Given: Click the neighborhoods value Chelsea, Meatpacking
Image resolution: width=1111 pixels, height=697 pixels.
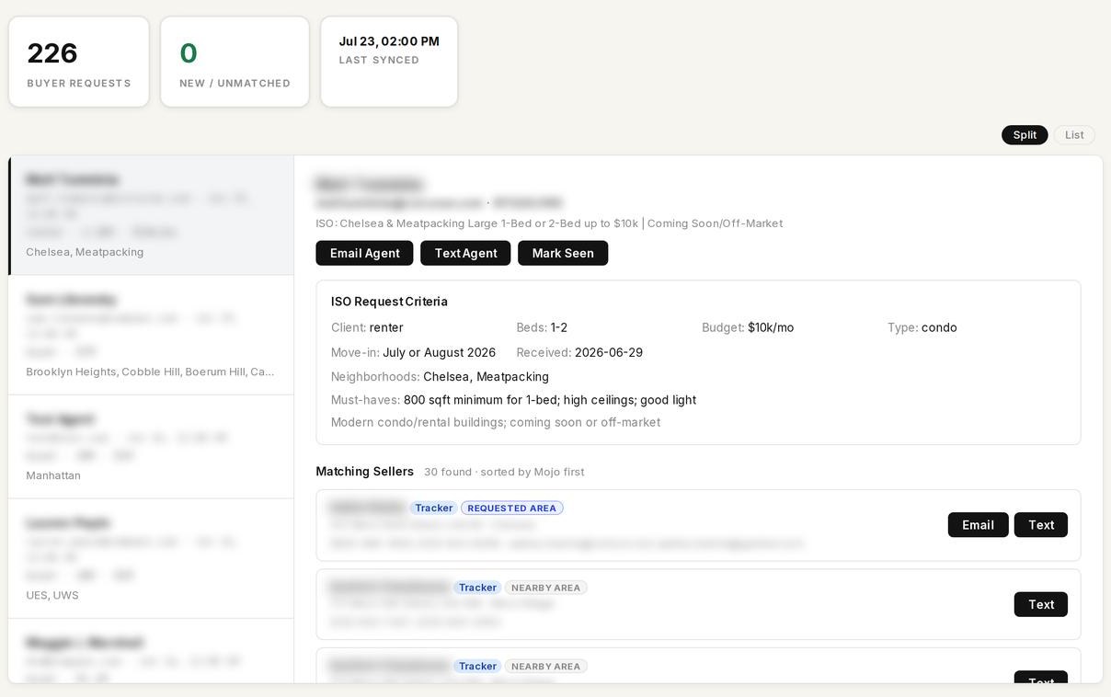Looking at the screenshot, I should (486, 376).
